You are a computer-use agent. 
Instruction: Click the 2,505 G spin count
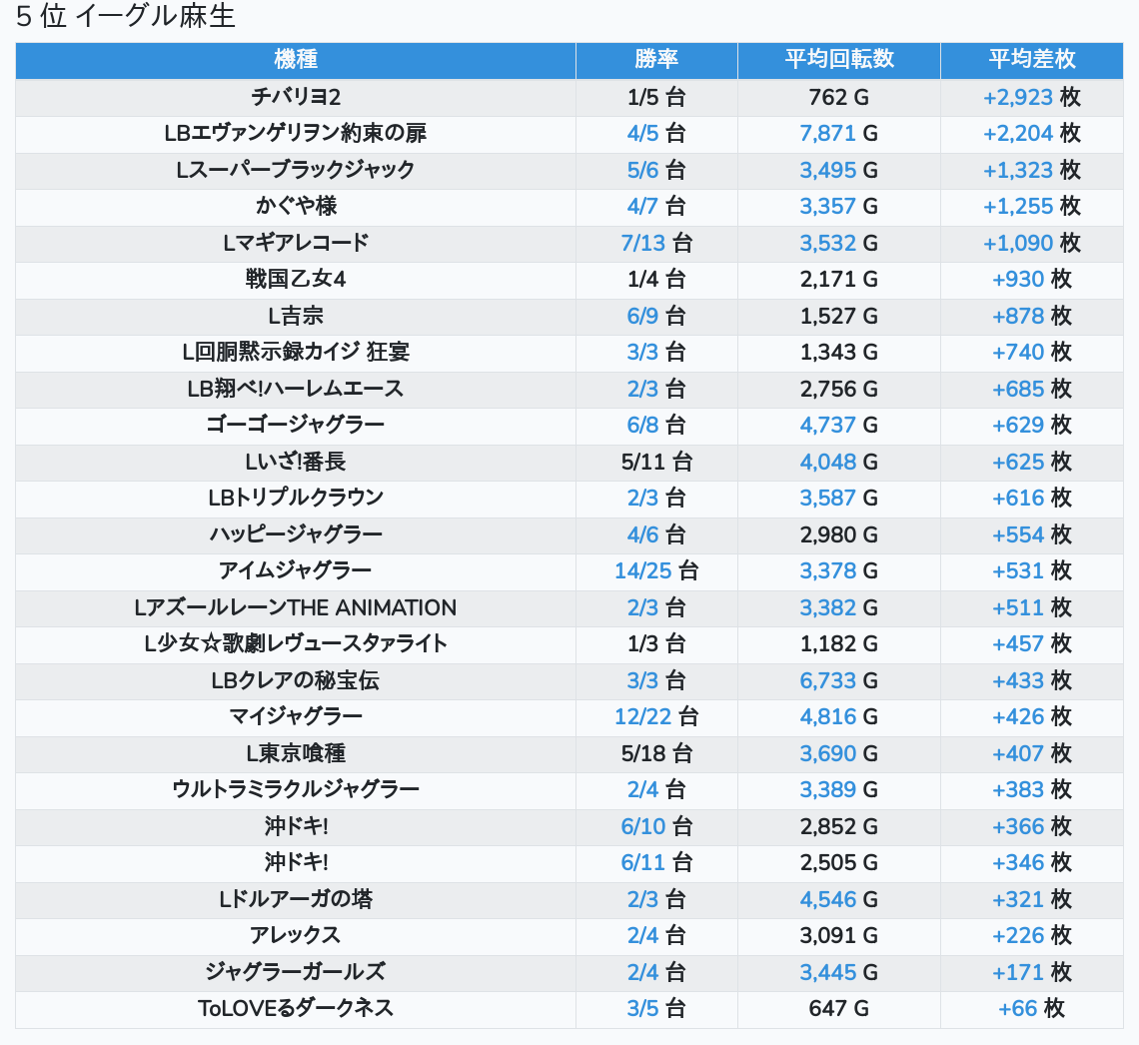pyautogui.click(x=839, y=863)
